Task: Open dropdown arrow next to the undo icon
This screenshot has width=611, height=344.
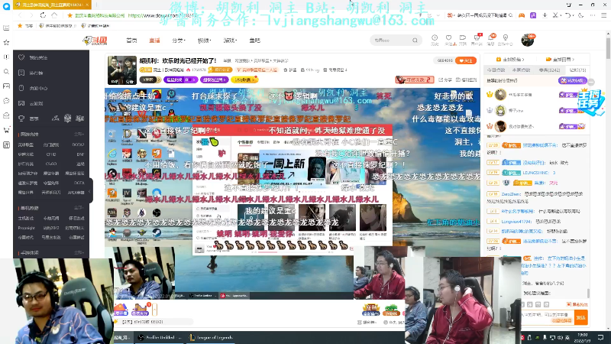Action: (x=574, y=15)
